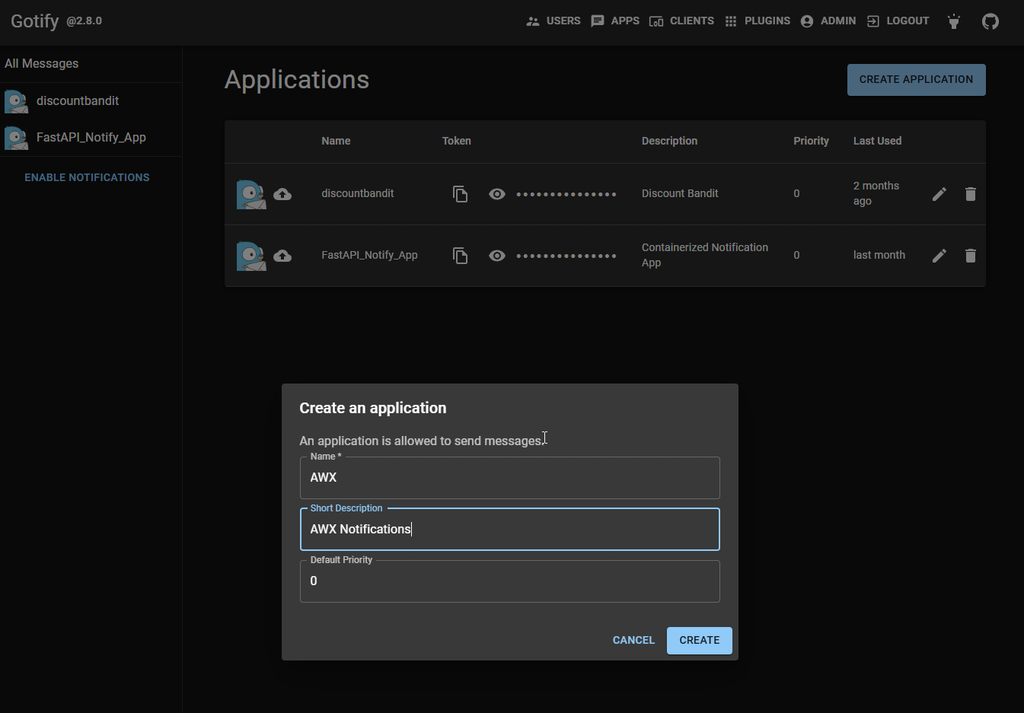Click the Name field containing AWX

(x=510, y=477)
